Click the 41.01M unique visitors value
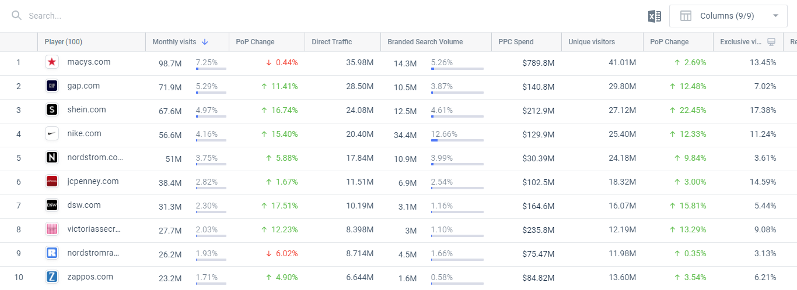 tap(622, 62)
